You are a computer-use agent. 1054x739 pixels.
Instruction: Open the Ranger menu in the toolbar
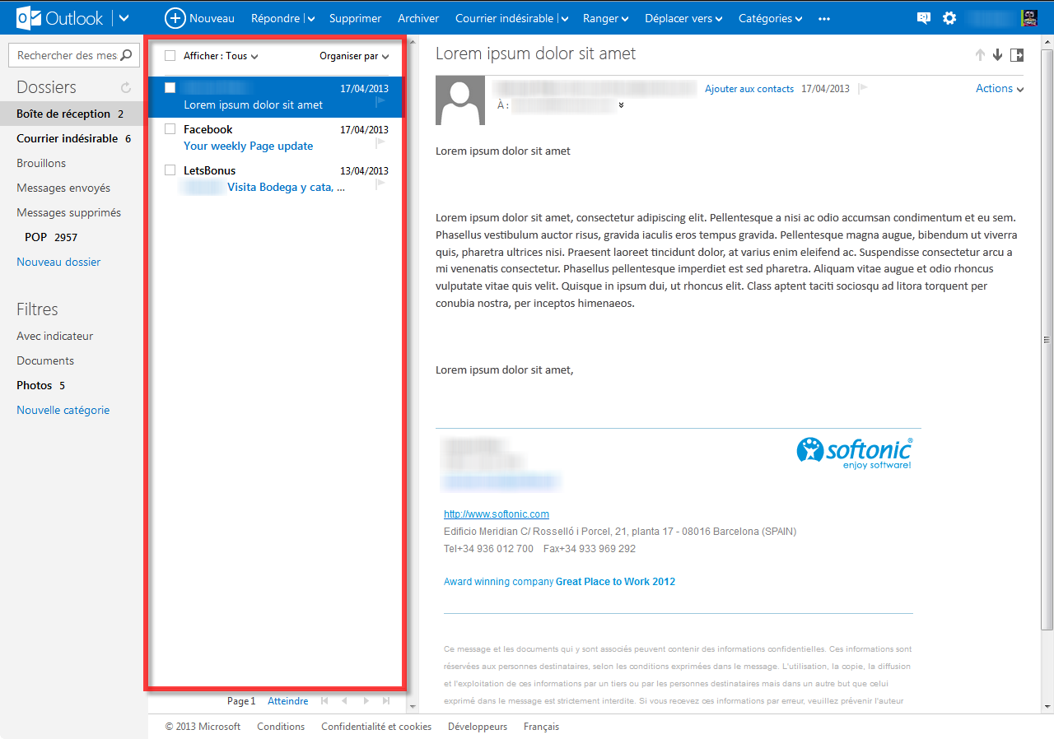pos(605,17)
